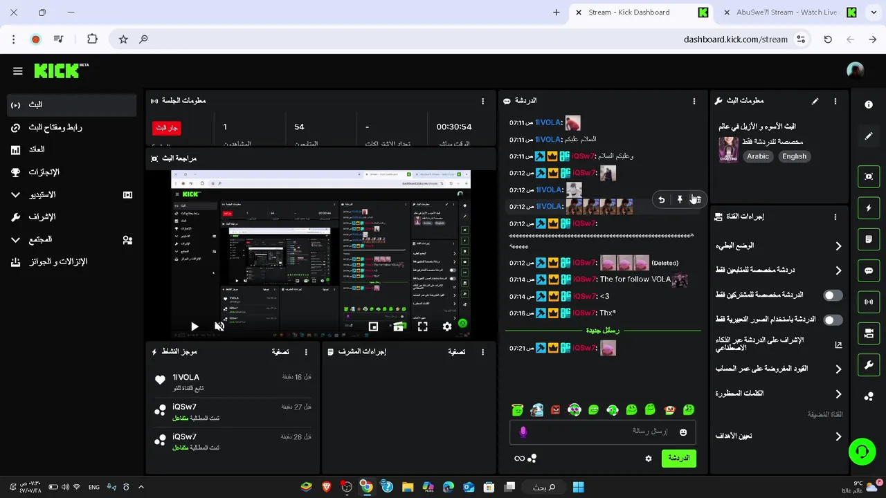Click تصفية filter in moderator actions

coord(457,352)
